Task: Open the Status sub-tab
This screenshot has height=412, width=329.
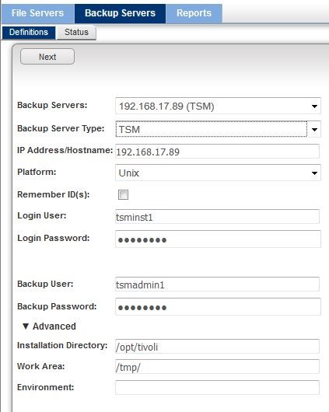Action: pyautogui.click(x=76, y=33)
